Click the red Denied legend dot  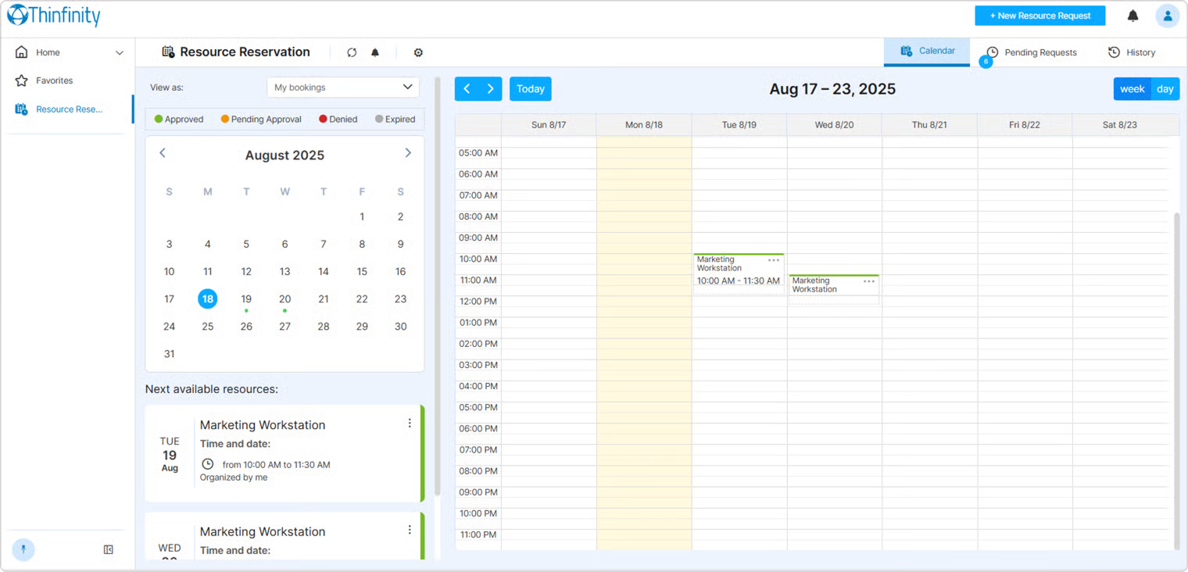(x=323, y=120)
